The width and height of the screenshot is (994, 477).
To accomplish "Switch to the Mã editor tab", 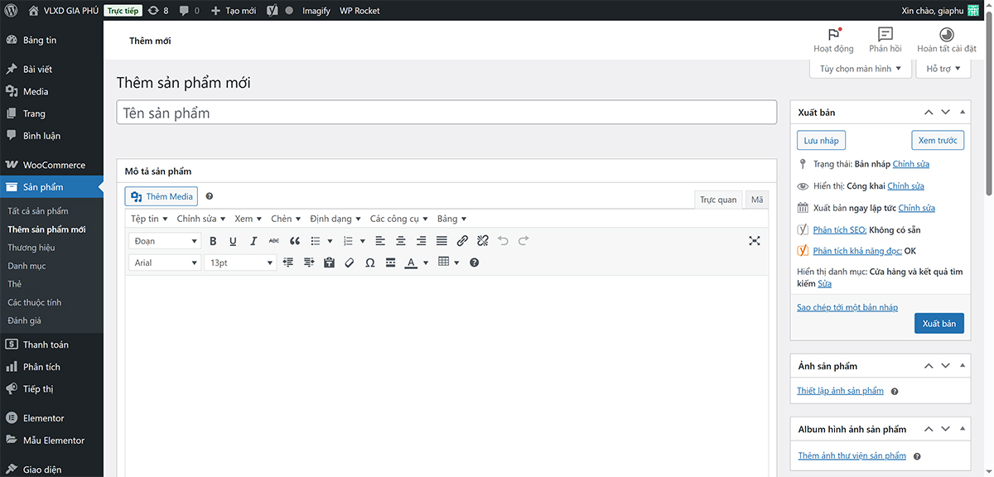I will [757, 200].
